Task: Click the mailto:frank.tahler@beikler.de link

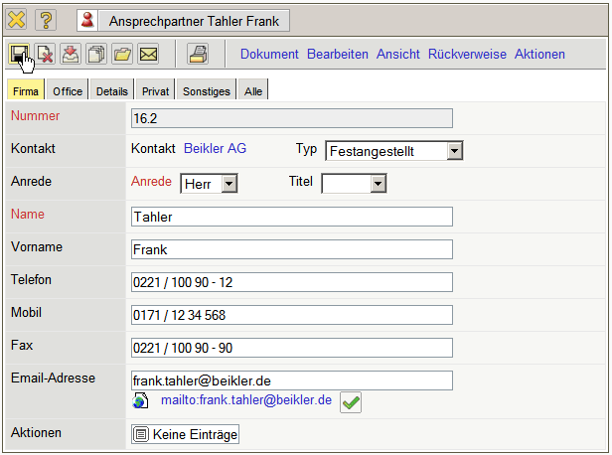Action: [245, 400]
